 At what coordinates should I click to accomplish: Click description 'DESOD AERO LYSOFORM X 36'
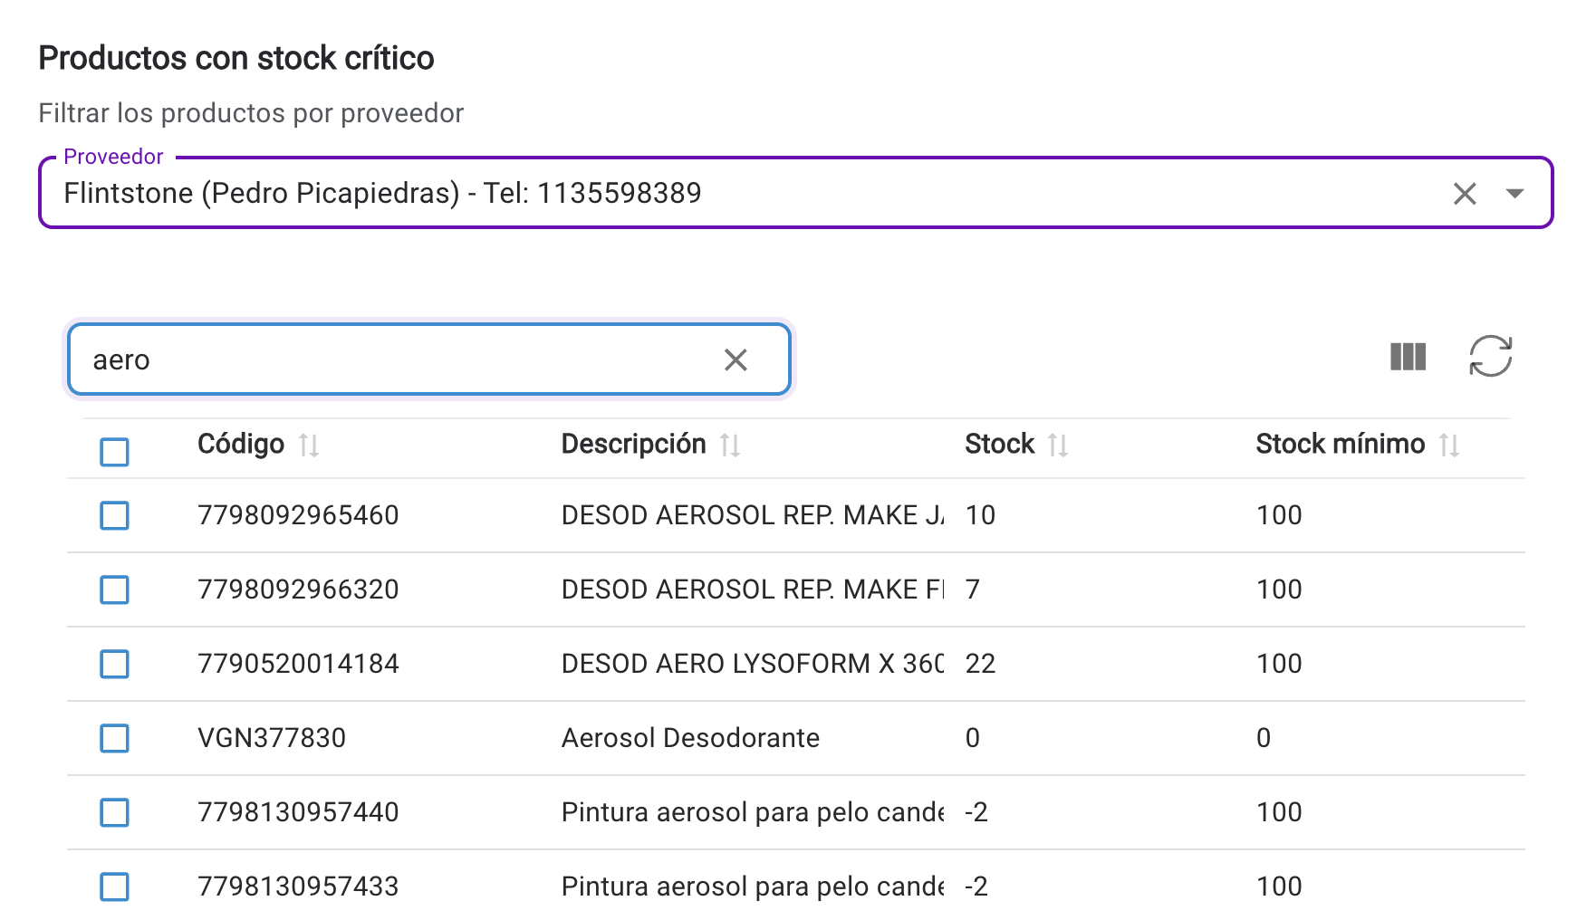(x=753, y=664)
